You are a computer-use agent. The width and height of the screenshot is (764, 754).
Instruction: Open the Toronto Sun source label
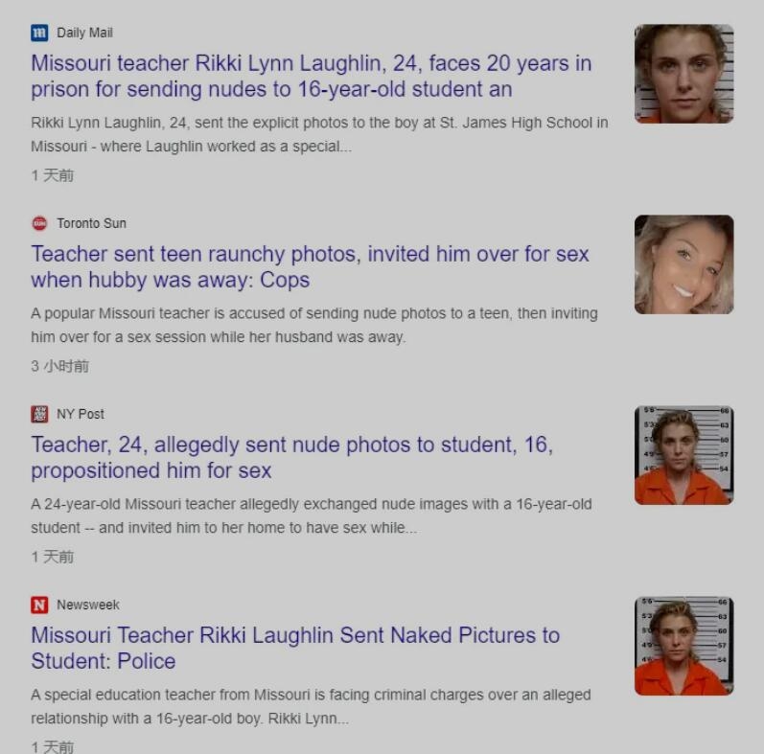coord(92,223)
